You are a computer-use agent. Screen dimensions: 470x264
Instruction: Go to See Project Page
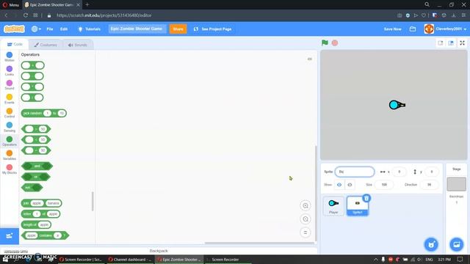212,29
